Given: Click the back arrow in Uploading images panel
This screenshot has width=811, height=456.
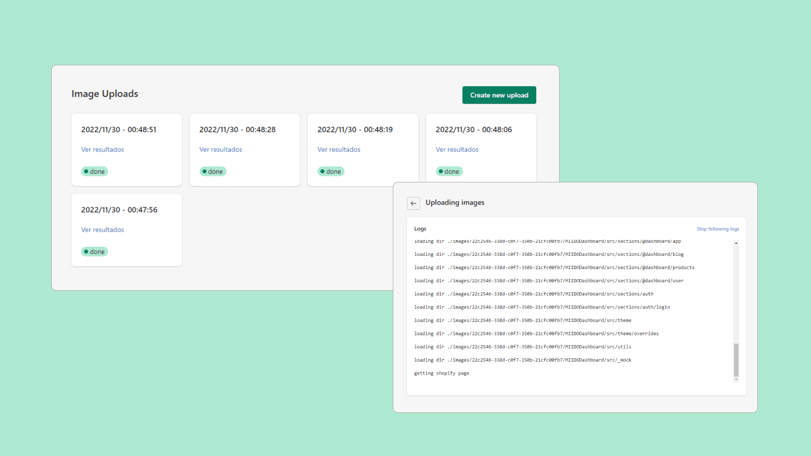Looking at the screenshot, I should click(x=414, y=203).
